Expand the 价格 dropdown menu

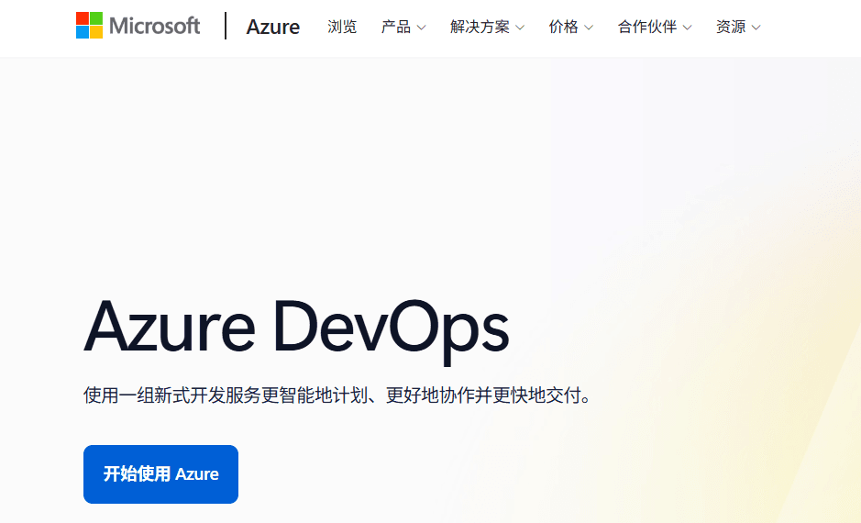571,27
